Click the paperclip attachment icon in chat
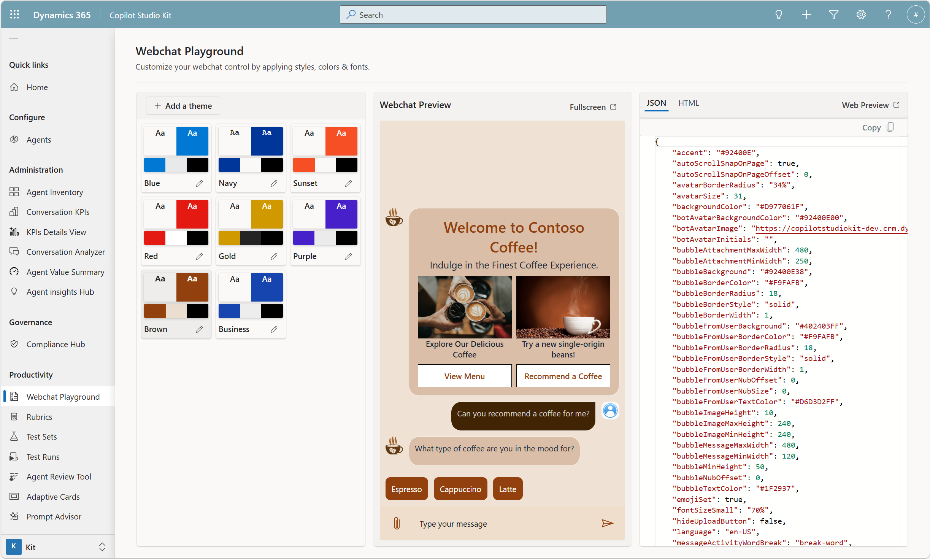The image size is (930, 559). [397, 524]
